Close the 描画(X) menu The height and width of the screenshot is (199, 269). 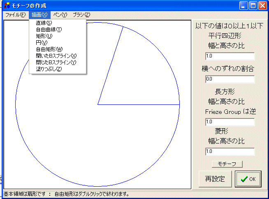tap(39, 15)
